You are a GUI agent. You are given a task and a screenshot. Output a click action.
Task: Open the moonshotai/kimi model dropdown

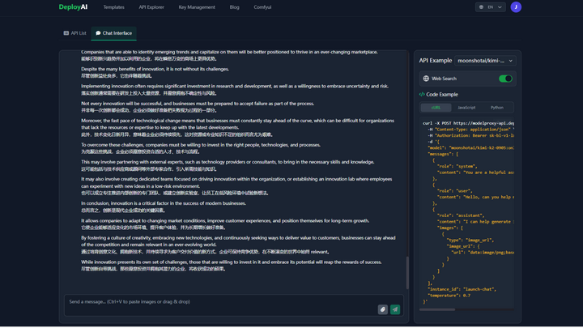(x=485, y=61)
